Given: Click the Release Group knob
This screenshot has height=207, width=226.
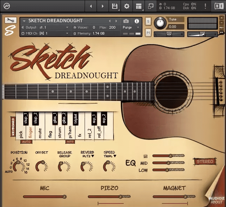Looking at the screenshot, I should click(64, 166).
